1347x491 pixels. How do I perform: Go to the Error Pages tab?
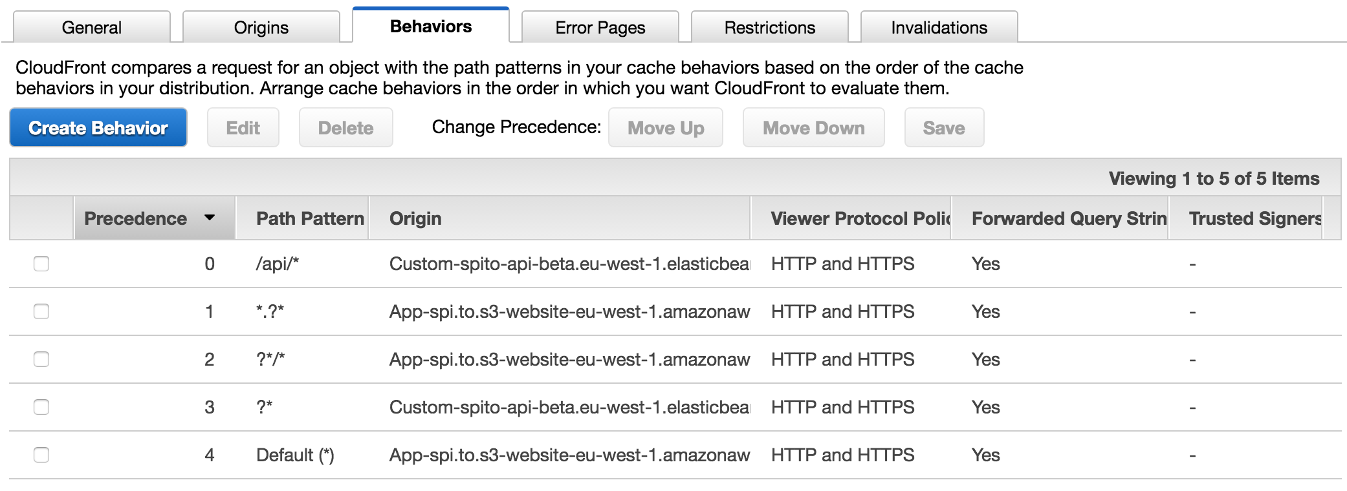(600, 27)
